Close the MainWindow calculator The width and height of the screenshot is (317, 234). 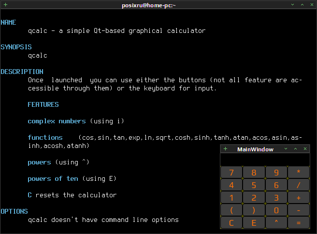click(305, 149)
